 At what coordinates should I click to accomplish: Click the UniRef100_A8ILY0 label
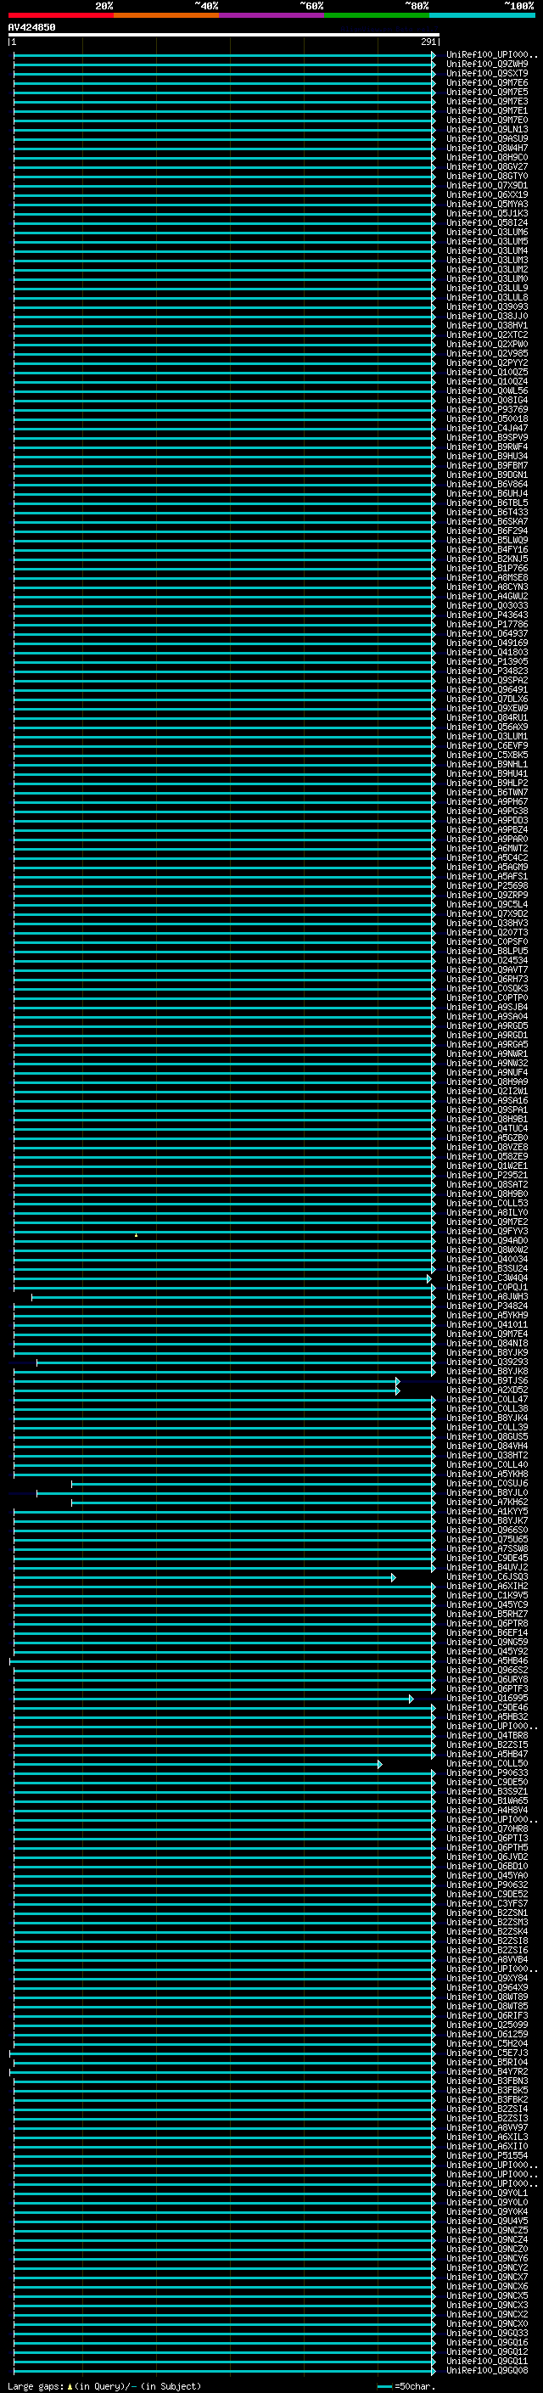(x=486, y=1212)
